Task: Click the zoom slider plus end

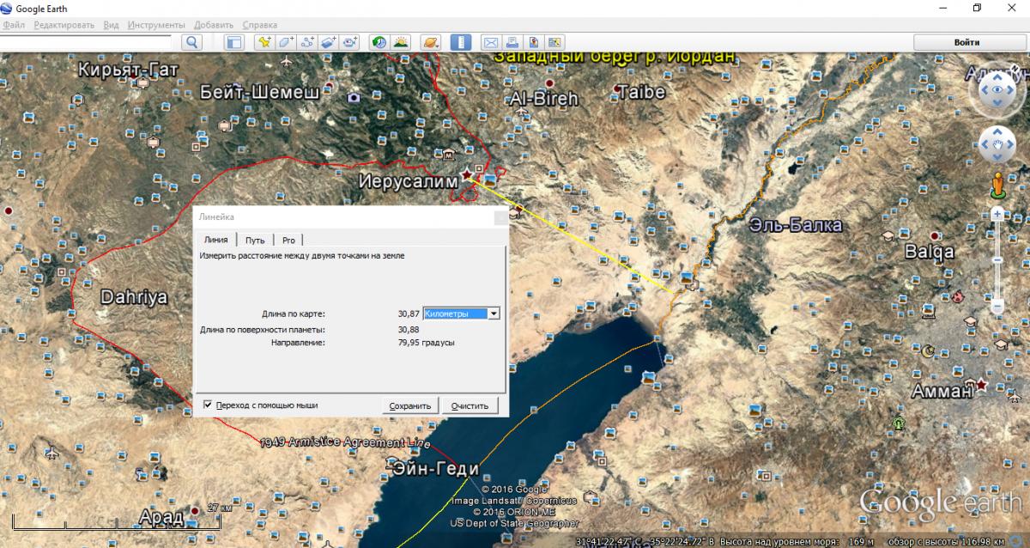Action: pyautogui.click(x=997, y=211)
